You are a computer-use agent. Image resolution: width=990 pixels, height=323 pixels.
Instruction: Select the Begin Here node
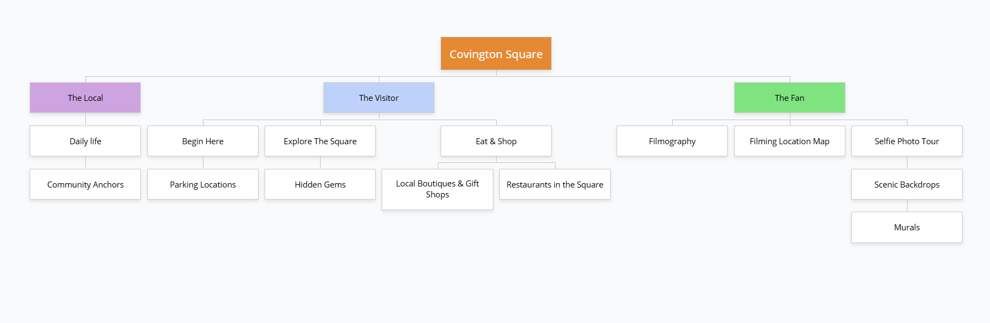tap(202, 141)
